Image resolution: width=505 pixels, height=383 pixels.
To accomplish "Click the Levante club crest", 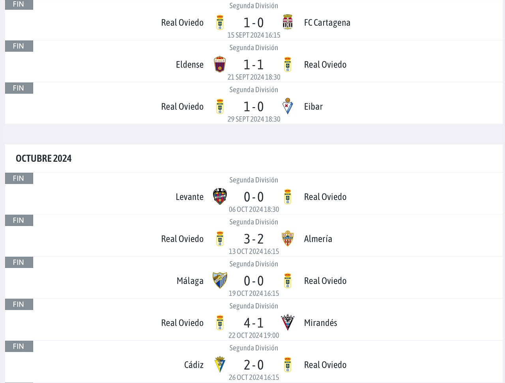I will point(220,196).
